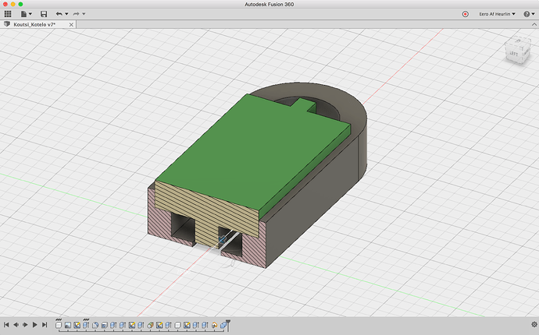The height and width of the screenshot is (335, 539).
Task: Expand the undo history dropdown arrow
Action: [66, 14]
